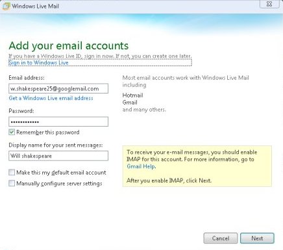Select the 'Hotmail' text

point(132,95)
